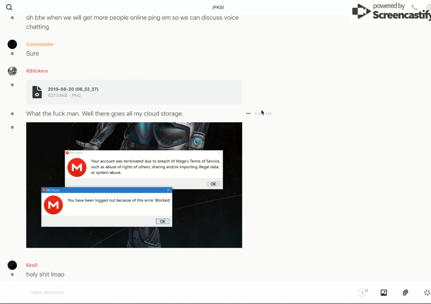Click the picture icon to send image
Viewport: 431px width, 304px height.
384,293
